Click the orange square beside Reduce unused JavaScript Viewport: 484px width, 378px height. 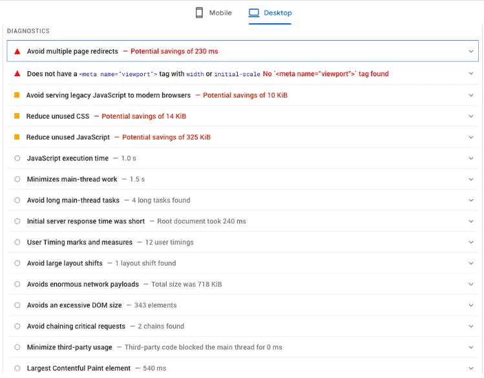17,137
